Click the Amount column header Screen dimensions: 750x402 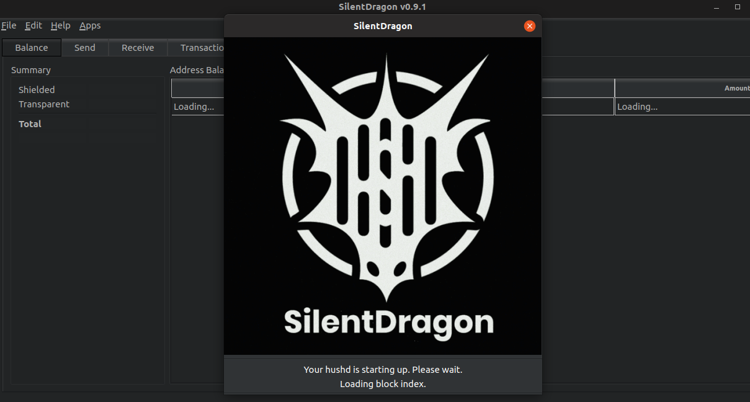[682, 88]
